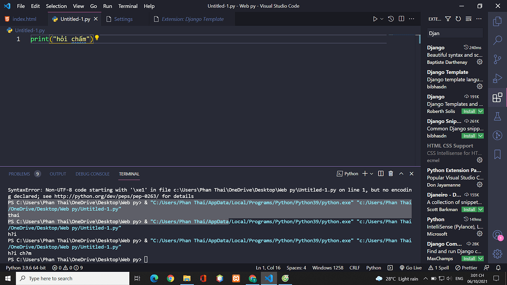Toggle Prettier in status bar
Image resolution: width=507 pixels, height=285 pixels.
466,268
